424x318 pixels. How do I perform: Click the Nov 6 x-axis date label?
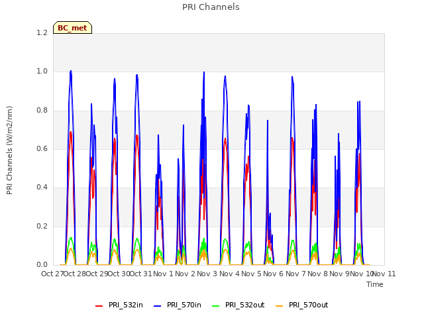tap(274, 274)
